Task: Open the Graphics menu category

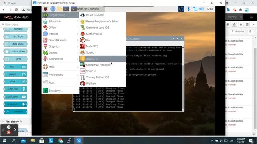Action: coord(60,46)
